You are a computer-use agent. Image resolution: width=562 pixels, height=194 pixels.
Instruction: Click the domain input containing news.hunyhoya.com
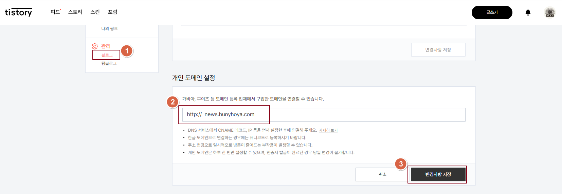click(324, 115)
